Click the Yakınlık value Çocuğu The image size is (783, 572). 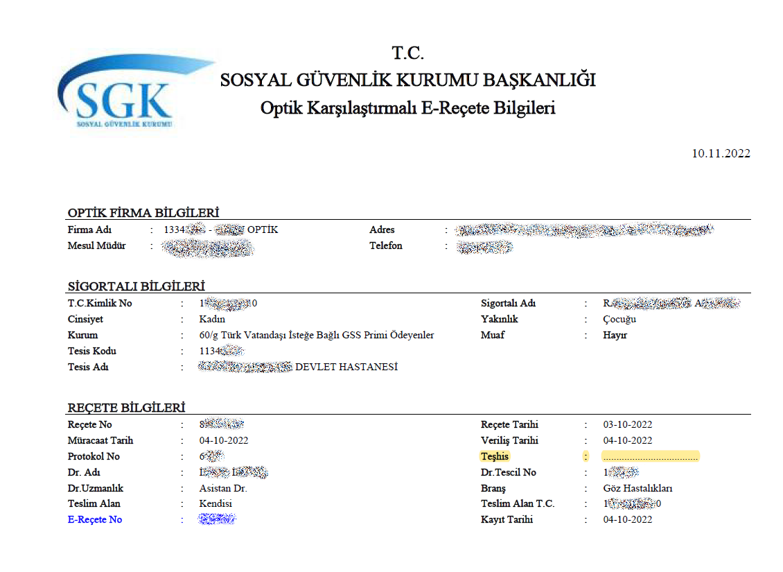click(x=619, y=319)
